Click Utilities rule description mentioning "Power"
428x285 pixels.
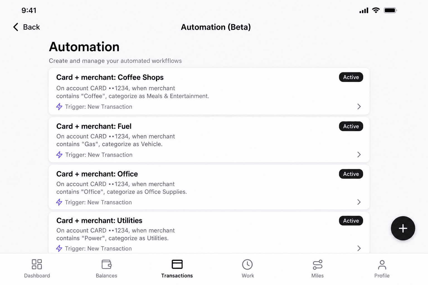pyautogui.click(x=116, y=234)
